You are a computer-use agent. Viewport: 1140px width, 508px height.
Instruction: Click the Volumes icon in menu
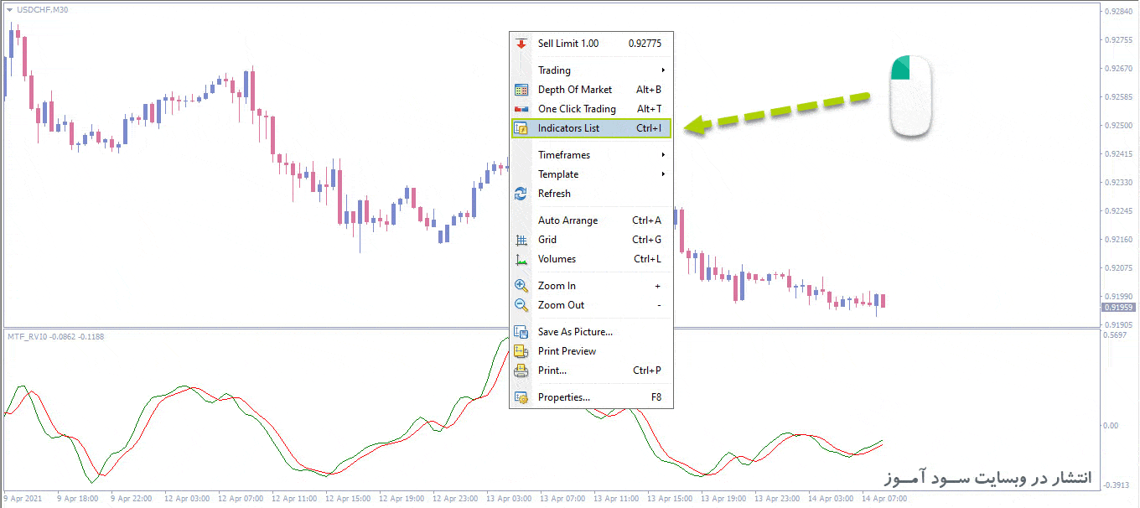521,259
